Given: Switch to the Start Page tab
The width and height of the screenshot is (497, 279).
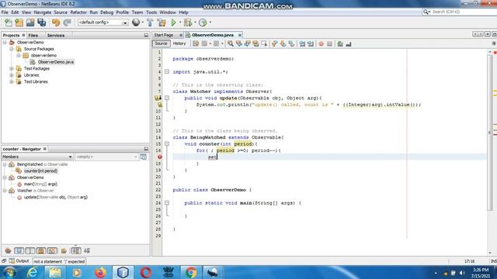Looking at the screenshot, I should point(164,35).
